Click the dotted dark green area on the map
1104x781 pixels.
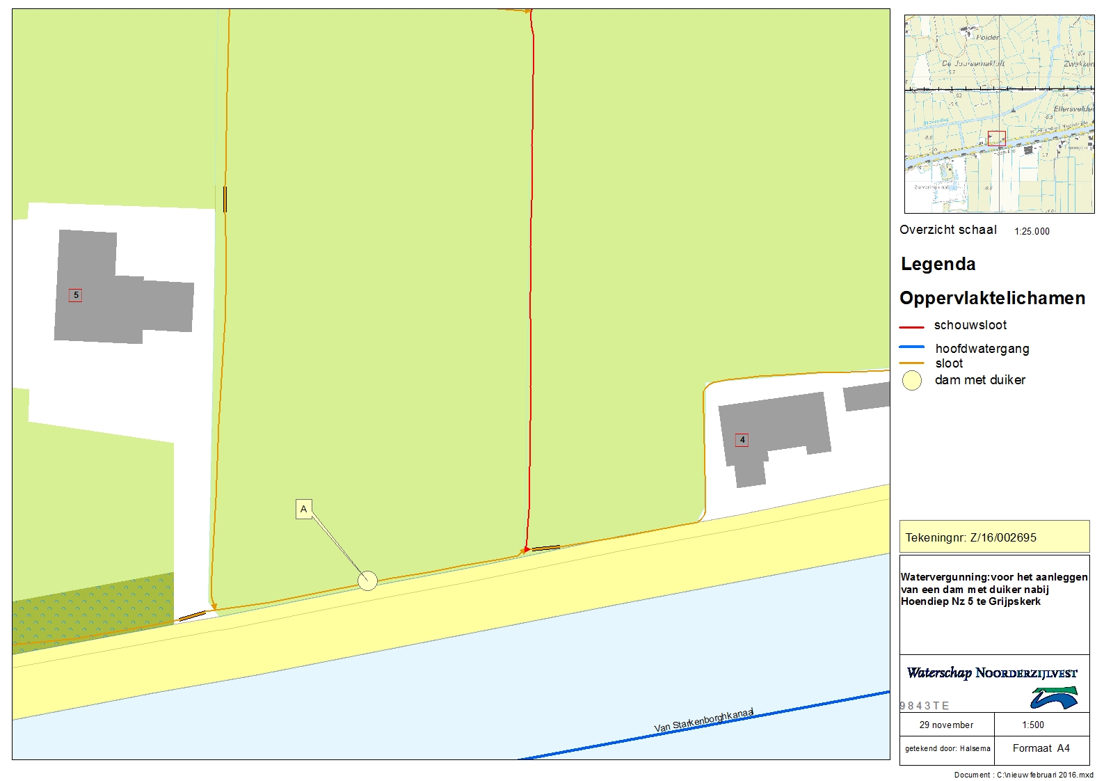[x=94, y=609]
